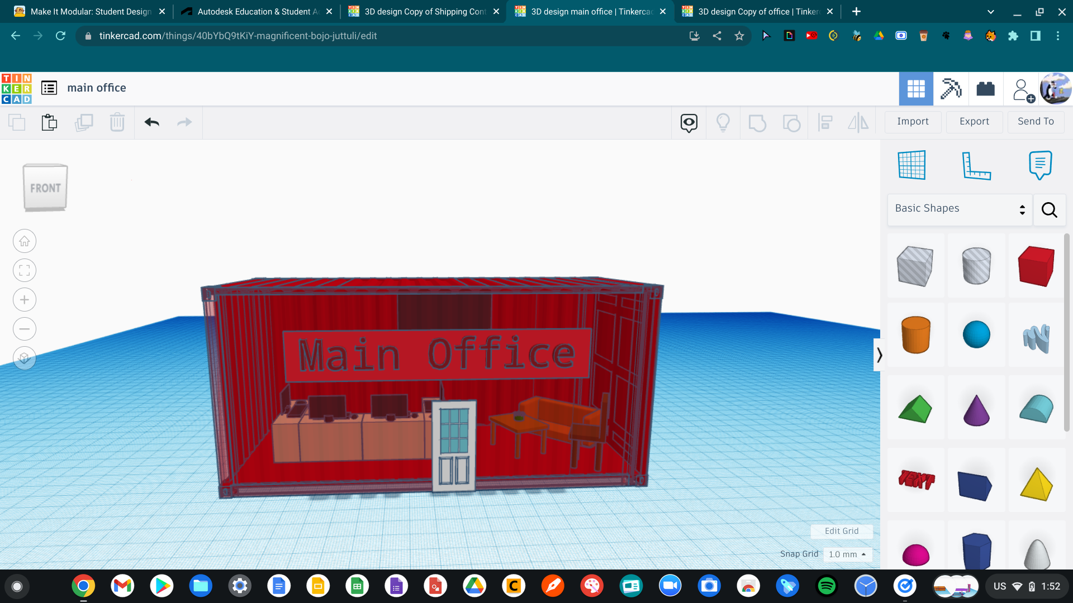
Task: Open the design list menu icon
Action: [49, 88]
